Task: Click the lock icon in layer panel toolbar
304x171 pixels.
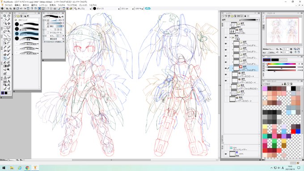Action: [245, 16]
